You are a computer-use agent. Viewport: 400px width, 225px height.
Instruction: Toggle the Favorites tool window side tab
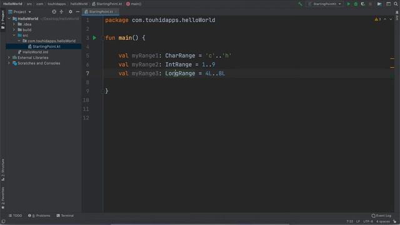[x=2, y=198]
